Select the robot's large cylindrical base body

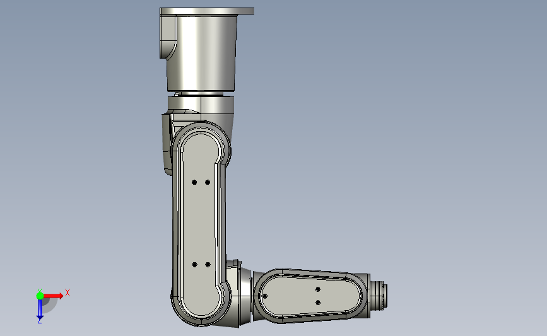[202, 54]
